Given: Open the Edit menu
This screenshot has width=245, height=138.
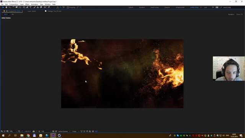Looking at the screenshot, I should point(6,4).
